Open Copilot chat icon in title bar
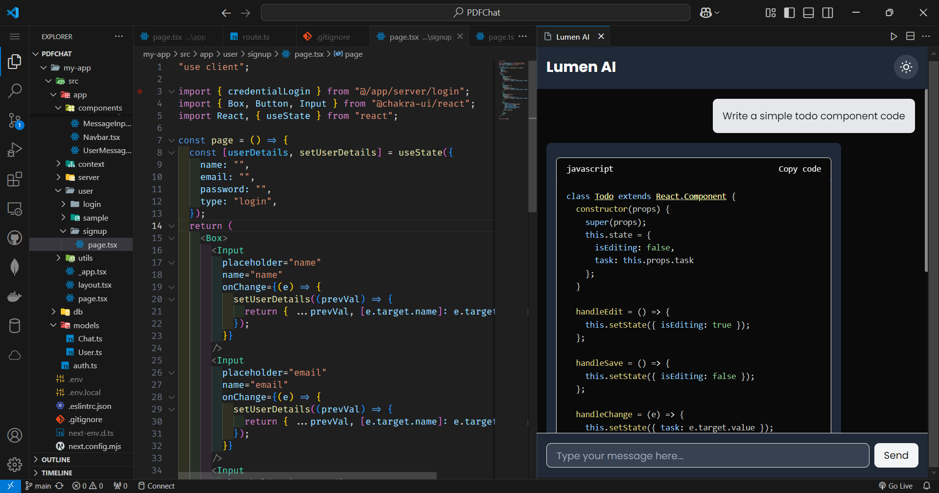 pos(705,13)
